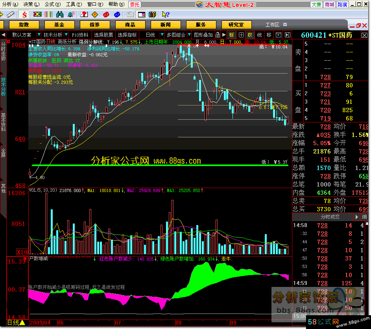Click the collapse-up panel icon

pos(279,35)
